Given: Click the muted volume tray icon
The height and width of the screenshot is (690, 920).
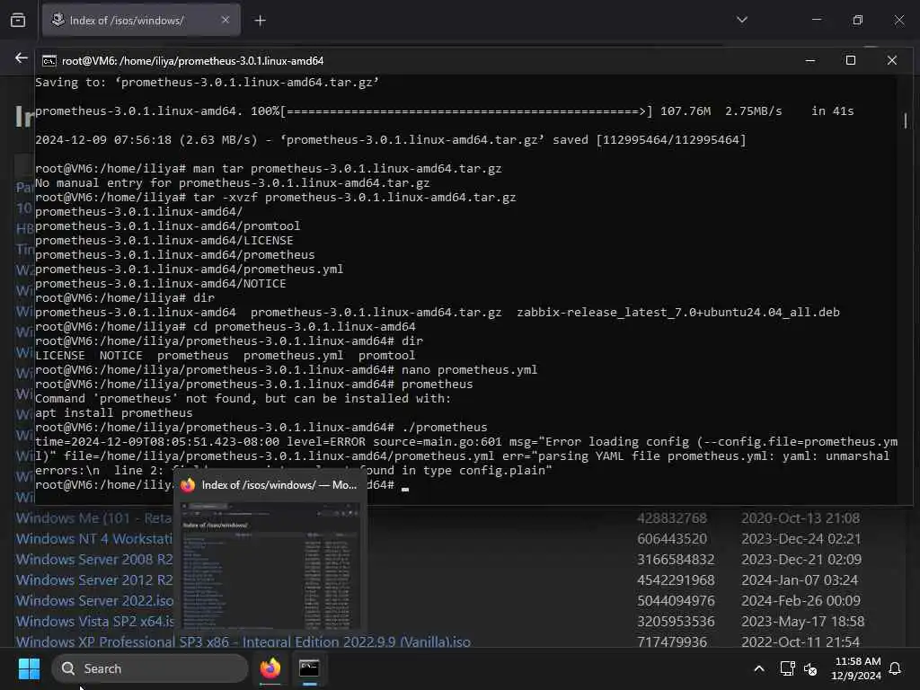Looking at the screenshot, I should pyautogui.click(x=810, y=668).
